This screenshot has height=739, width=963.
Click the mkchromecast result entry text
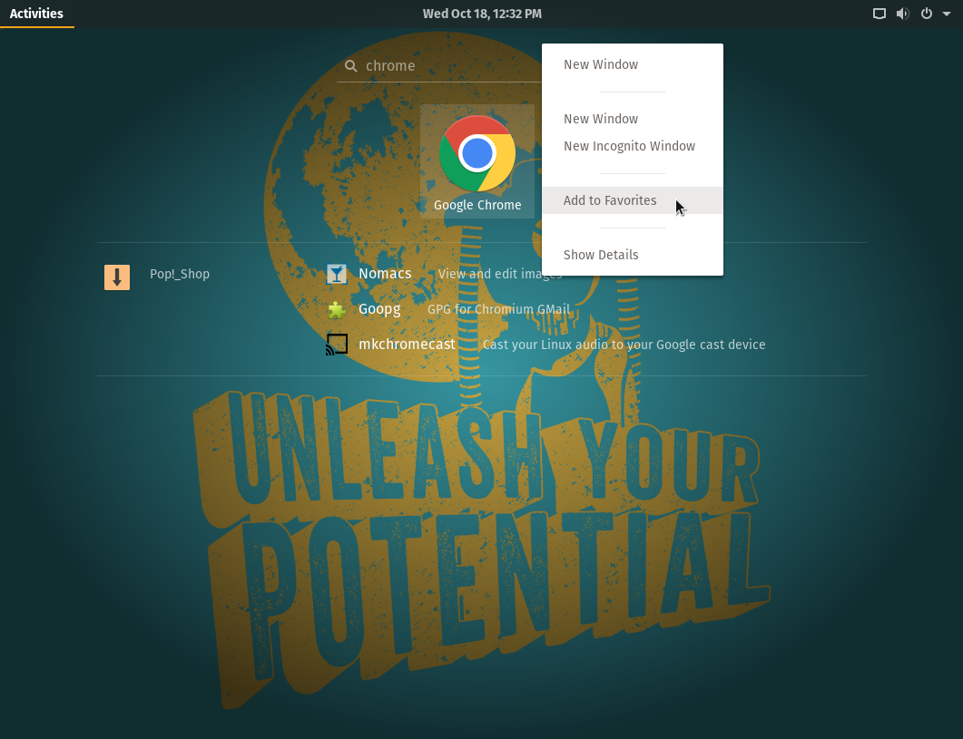[x=407, y=344]
